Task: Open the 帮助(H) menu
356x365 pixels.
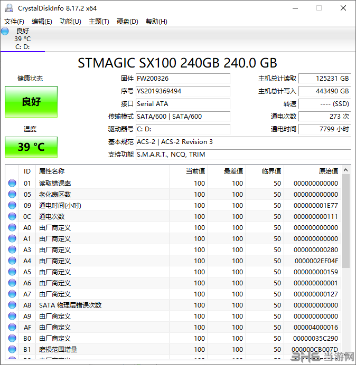Action: click(x=156, y=22)
